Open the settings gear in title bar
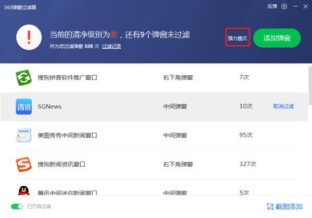Viewport: 312px width, 218px height. [x=284, y=6]
